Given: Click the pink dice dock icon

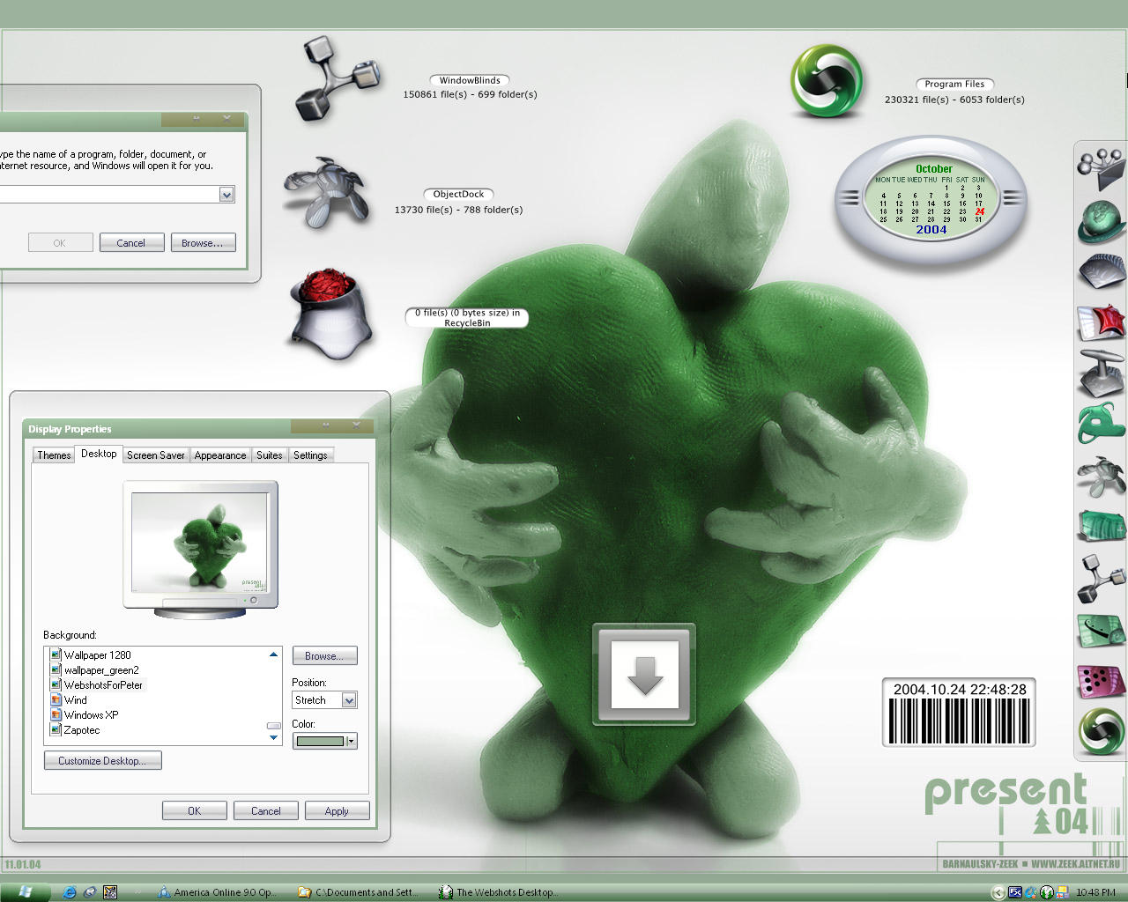Looking at the screenshot, I should tap(1102, 681).
